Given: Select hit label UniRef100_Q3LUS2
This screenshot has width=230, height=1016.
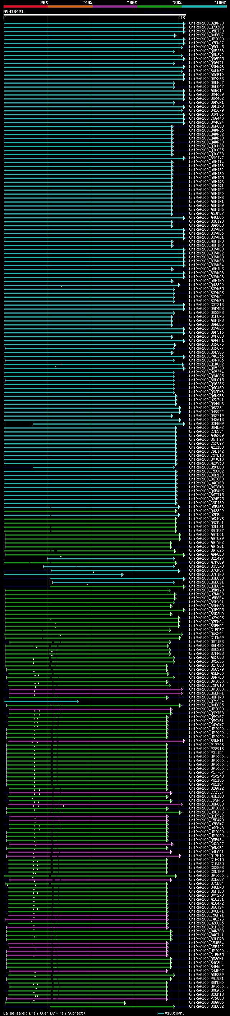Looking at the screenshot, I should coord(206,1006).
